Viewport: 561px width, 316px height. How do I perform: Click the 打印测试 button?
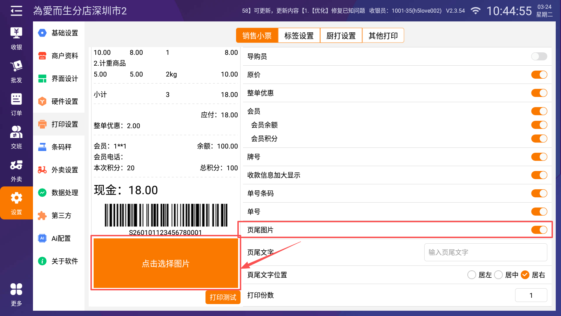[223, 297]
